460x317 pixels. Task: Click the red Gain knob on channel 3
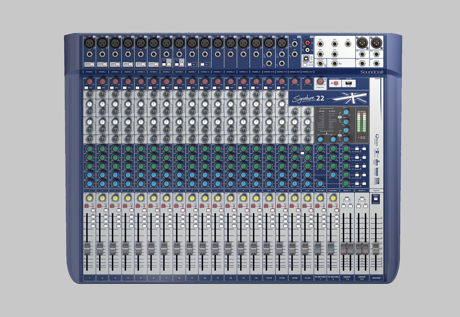coord(115,81)
